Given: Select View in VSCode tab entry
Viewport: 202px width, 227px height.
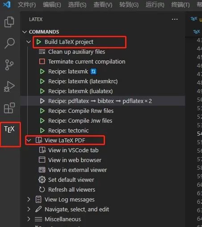Looking at the screenshot, I should (x=73, y=150).
